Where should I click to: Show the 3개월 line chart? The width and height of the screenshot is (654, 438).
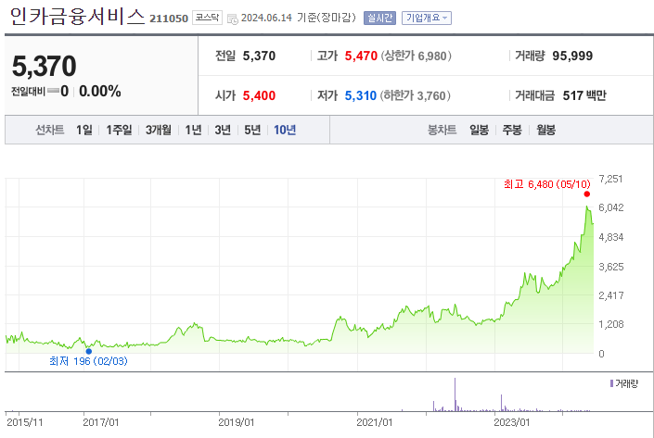click(158, 130)
